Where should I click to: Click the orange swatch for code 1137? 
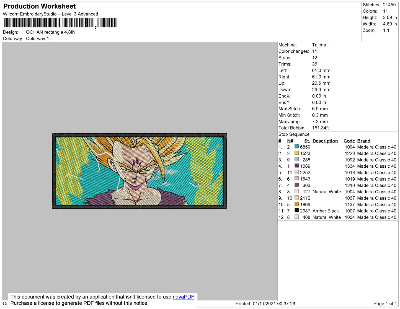[x=296, y=204]
